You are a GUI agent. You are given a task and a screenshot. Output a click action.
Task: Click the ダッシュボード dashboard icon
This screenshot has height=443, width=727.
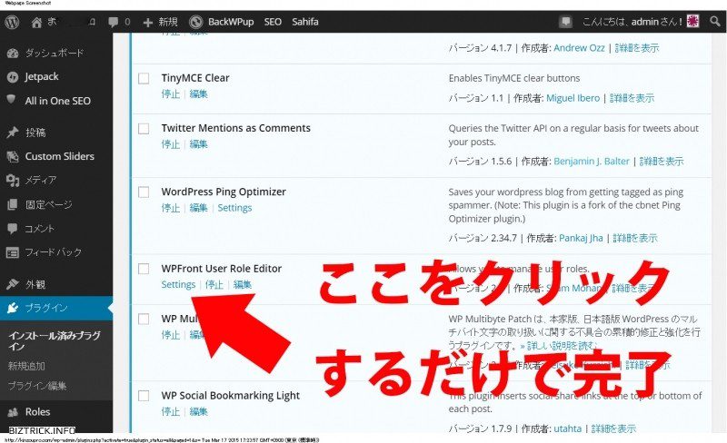pos(13,54)
